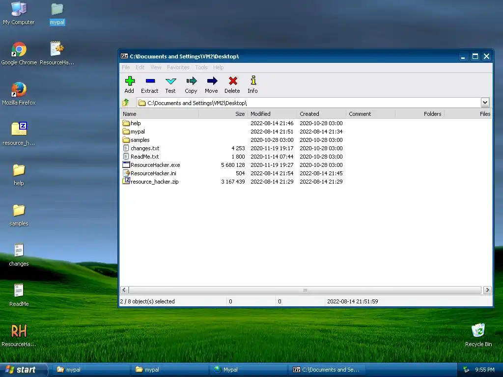Click the 7-Zip taskbar button C:\Documents and Se...
The width and height of the screenshot is (503, 377).
327,370
